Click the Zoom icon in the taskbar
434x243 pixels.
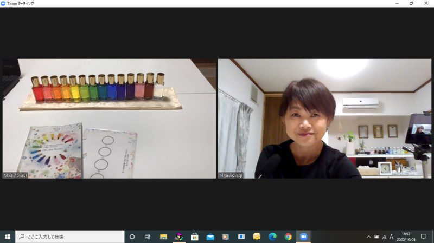pos(303,237)
